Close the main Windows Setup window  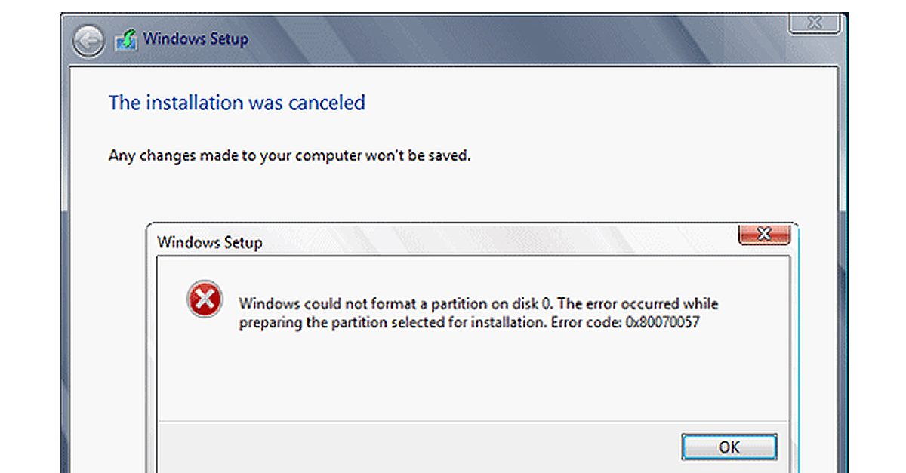(815, 23)
